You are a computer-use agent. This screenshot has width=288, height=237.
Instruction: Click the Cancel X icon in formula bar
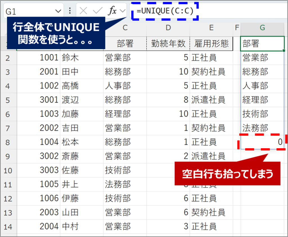click(84, 11)
